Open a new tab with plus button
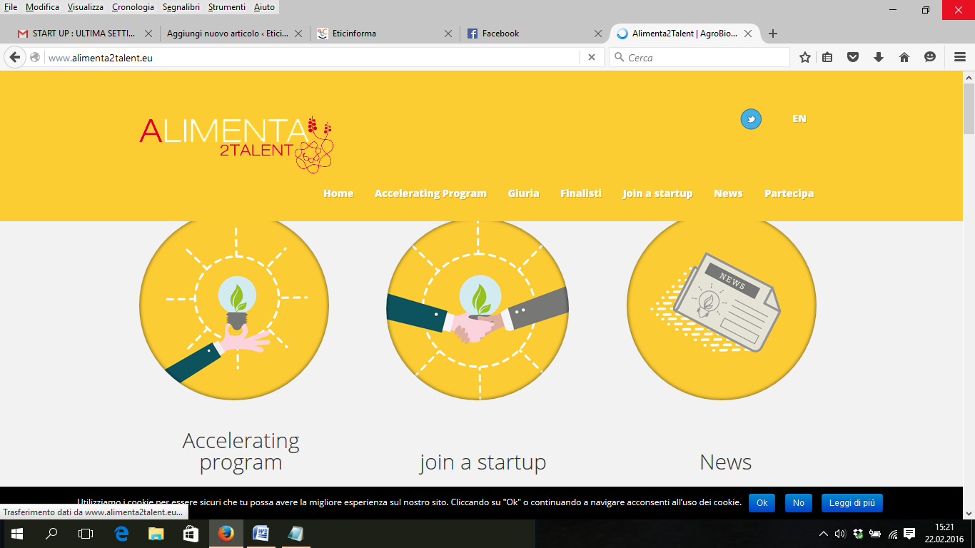975x548 pixels. (x=772, y=34)
